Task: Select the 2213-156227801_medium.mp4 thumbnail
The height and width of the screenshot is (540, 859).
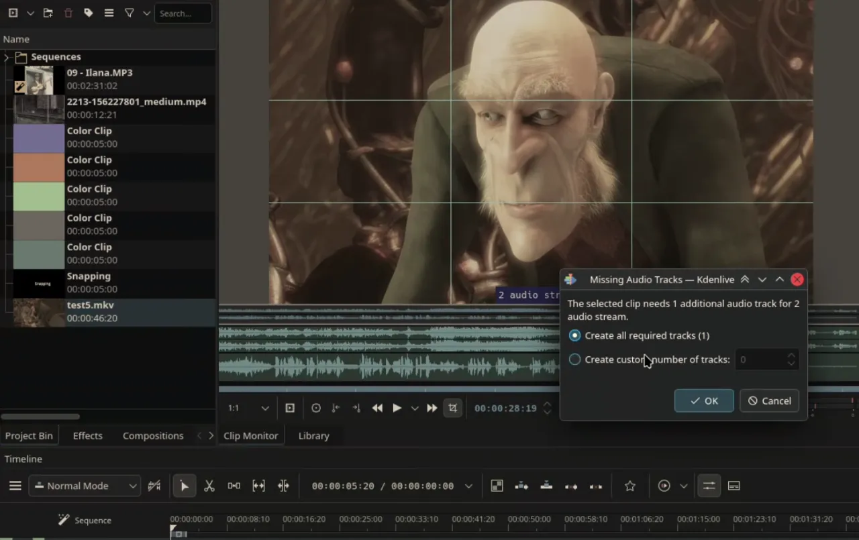Action: click(x=39, y=109)
